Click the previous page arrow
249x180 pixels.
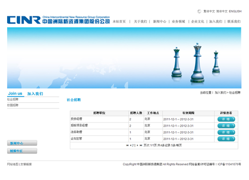[x=131, y=145]
